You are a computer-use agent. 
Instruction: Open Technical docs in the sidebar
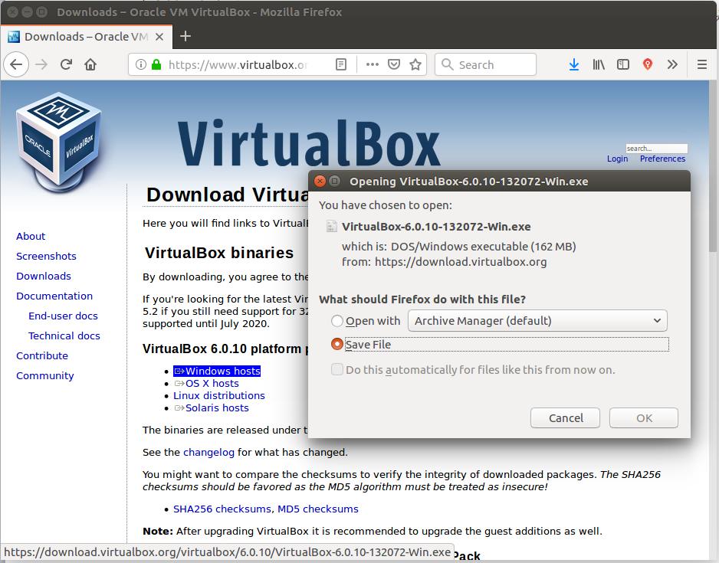(x=64, y=336)
